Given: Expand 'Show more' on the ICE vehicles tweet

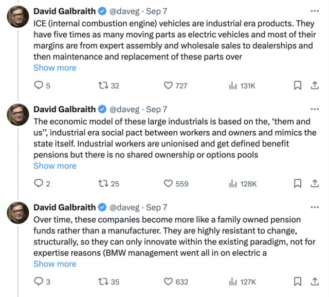Looking at the screenshot, I should (x=54, y=68).
